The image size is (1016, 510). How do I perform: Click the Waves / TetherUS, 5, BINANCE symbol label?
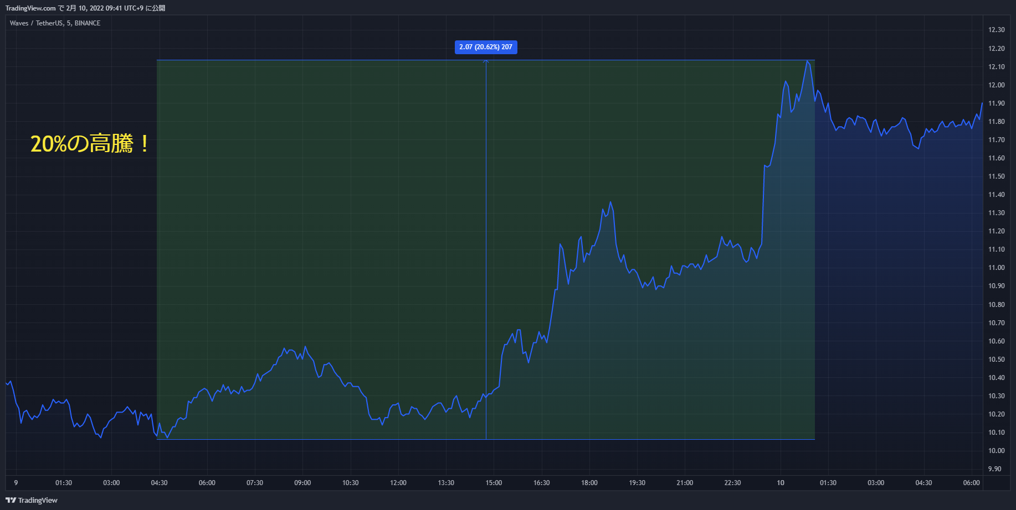pyautogui.click(x=55, y=23)
